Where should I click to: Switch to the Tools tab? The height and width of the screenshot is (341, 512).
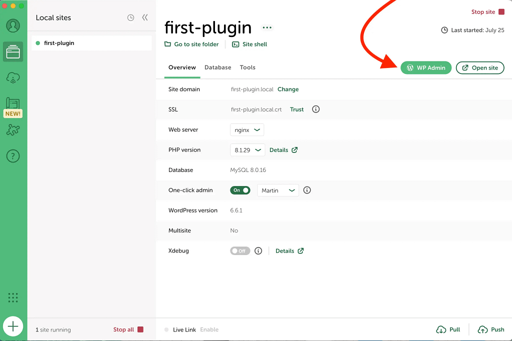pyautogui.click(x=247, y=67)
